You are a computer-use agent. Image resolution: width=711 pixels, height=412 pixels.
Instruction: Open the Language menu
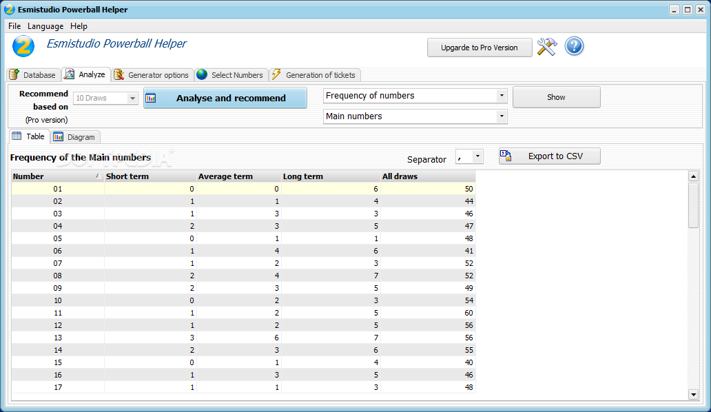coord(45,25)
